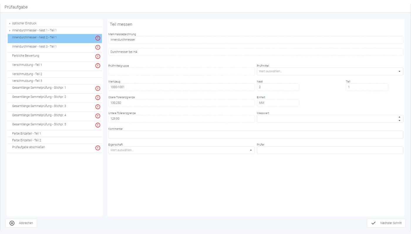Click the Werkzeug field showing 1000-1001
The width and height of the screenshot is (411, 234).
[181, 87]
